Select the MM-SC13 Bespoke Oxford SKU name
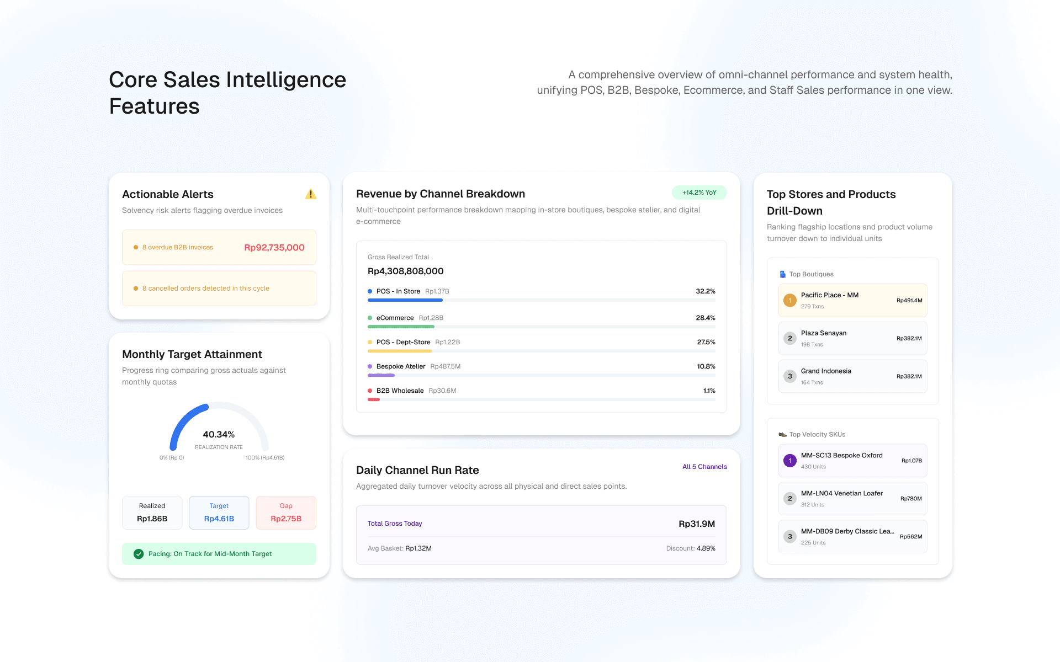Viewport: 1060px width, 662px height. [842, 456]
